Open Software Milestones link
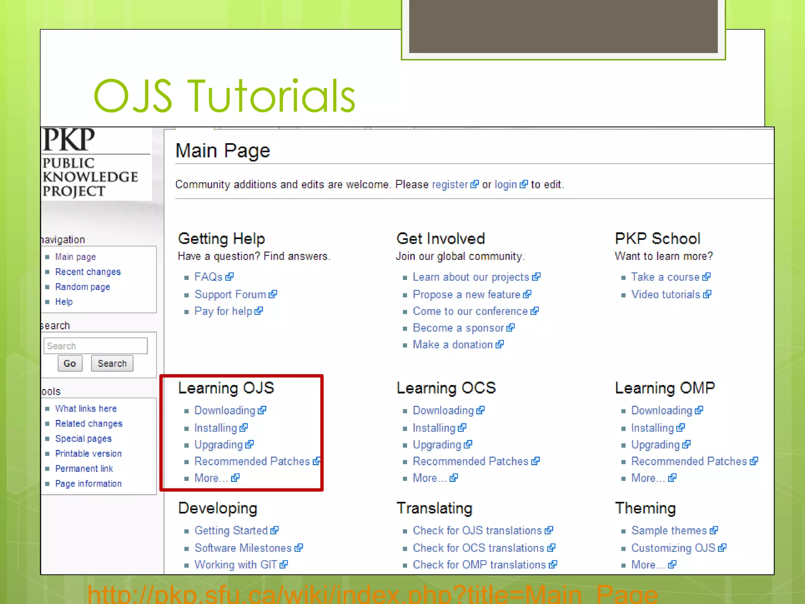Image resolution: width=805 pixels, height=604 pixels. 243,548
